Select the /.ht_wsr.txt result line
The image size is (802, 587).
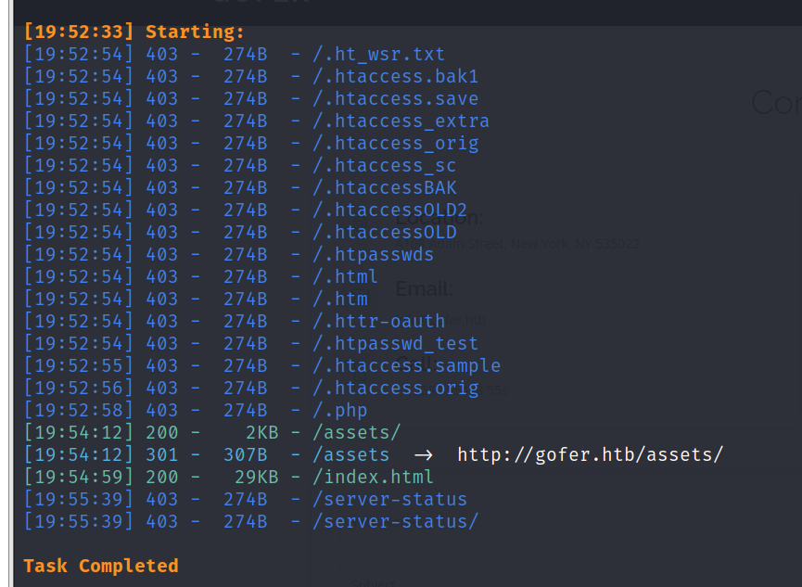235,54
